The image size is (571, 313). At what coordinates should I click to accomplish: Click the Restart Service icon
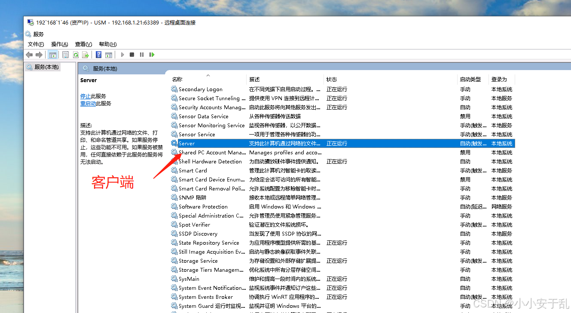click(x=152, y=55)
